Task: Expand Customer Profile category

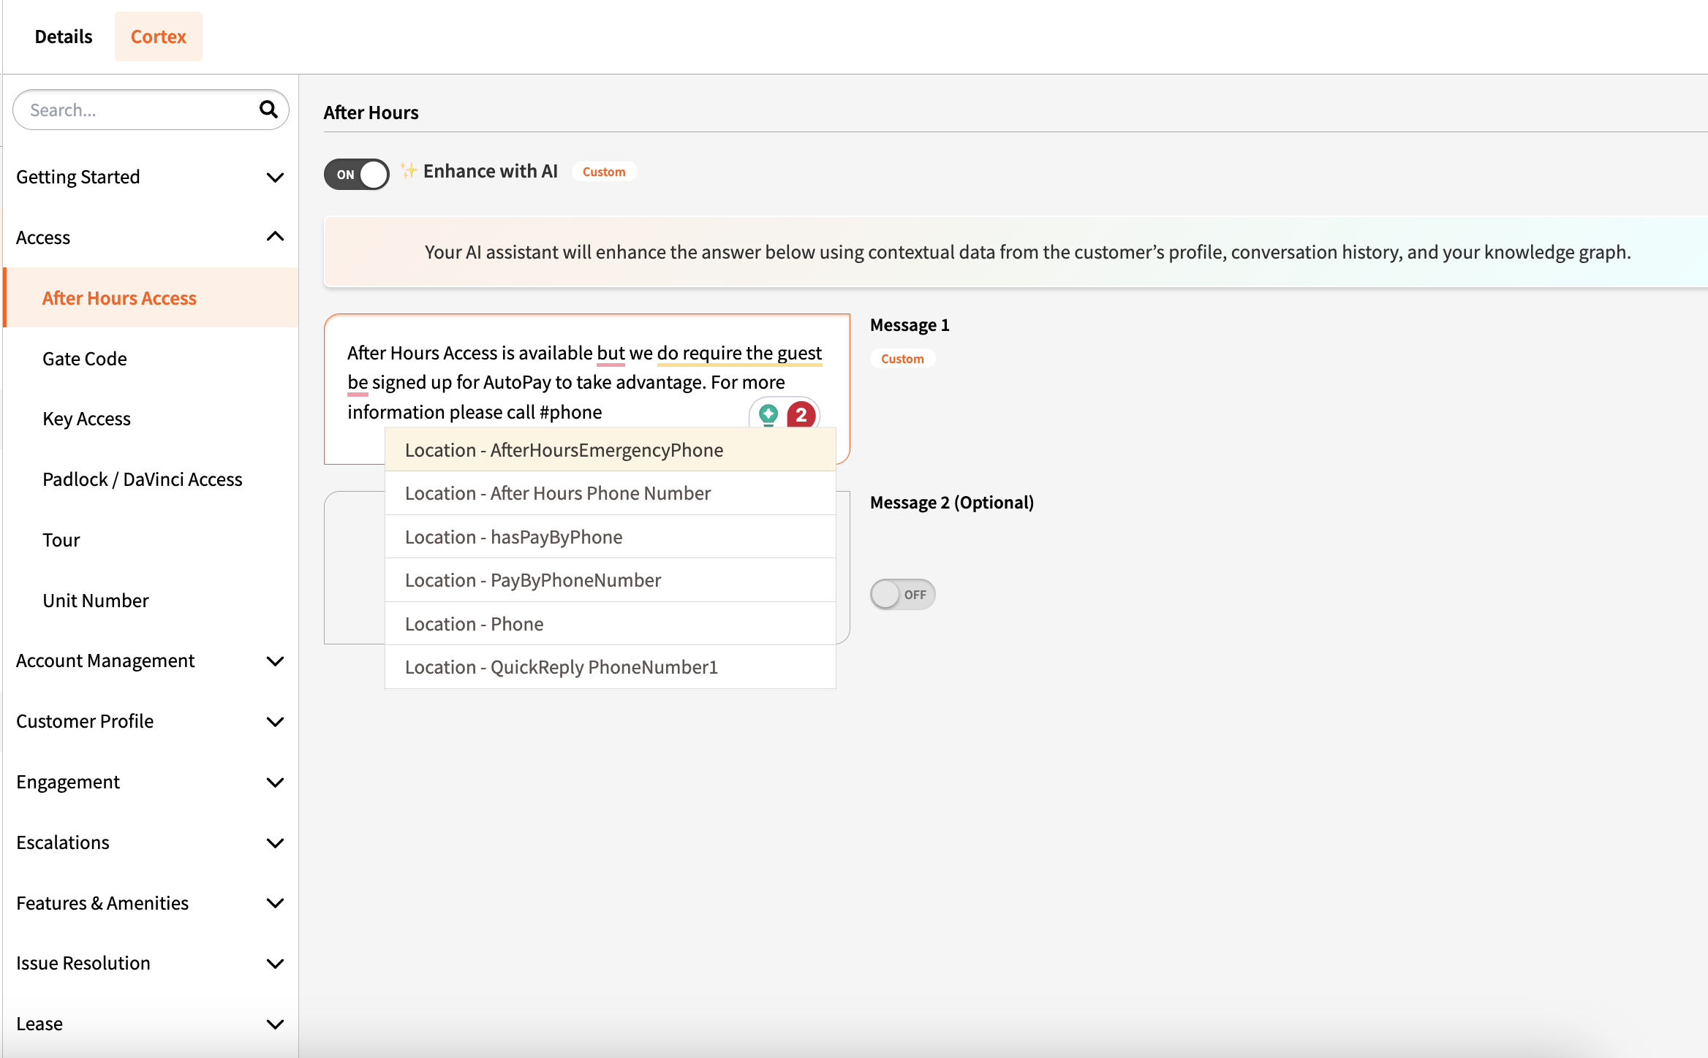Action: pyautogui.click(x=275, y=721)
